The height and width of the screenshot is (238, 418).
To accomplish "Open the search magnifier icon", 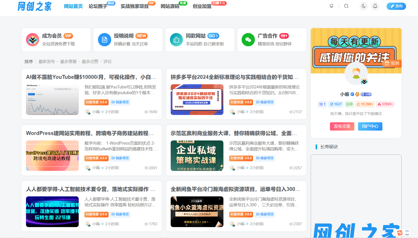I will point(346,6).
